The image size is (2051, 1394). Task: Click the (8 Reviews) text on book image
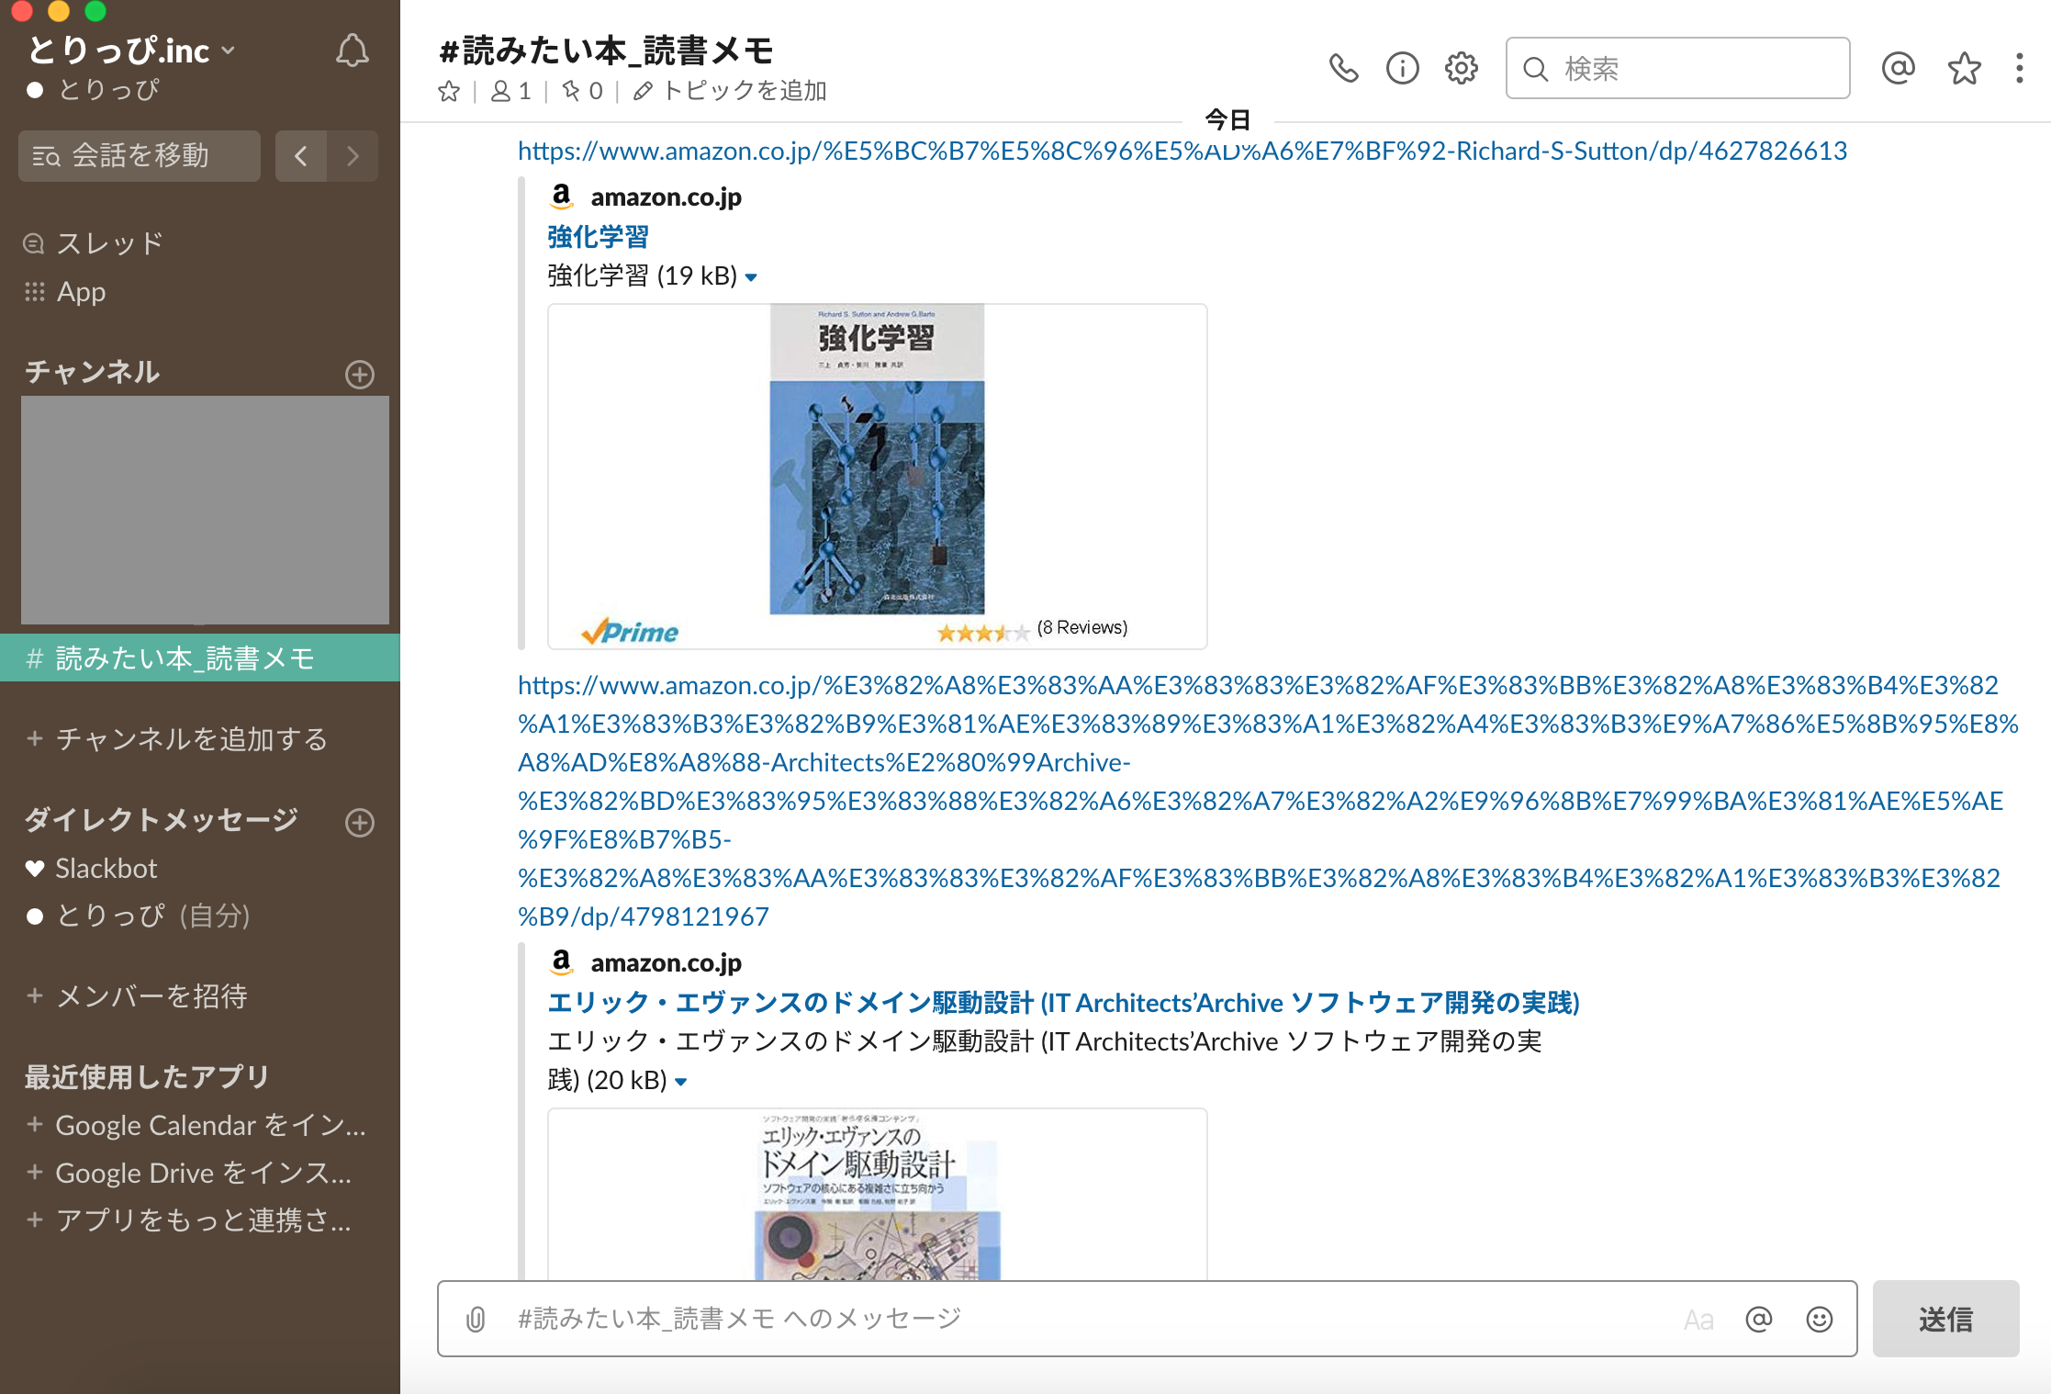1082,627
